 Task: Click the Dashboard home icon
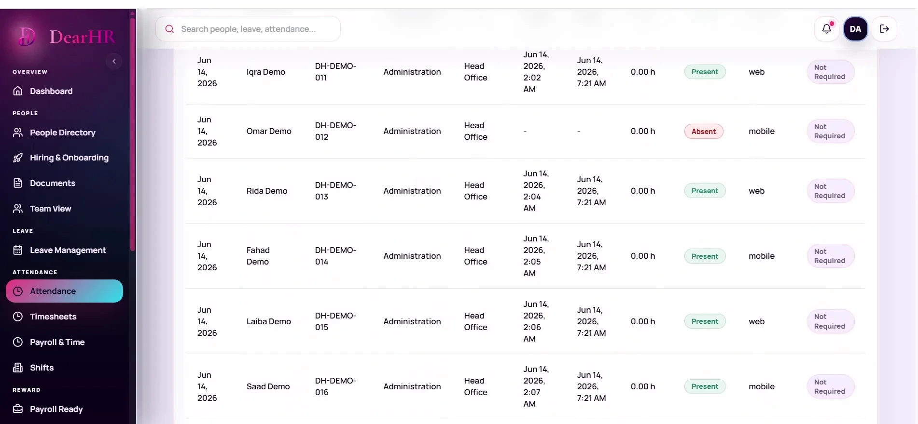click(18, 91)
